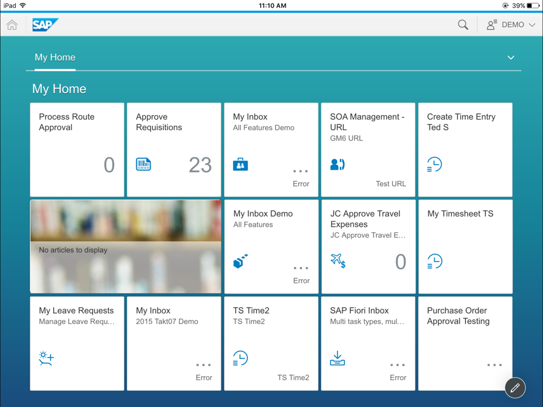The width and height of the screenshot is (543, 407).
Task: Open My Inbox 2015 Takt07 Demo tile
Action: (x=174, y=343)
